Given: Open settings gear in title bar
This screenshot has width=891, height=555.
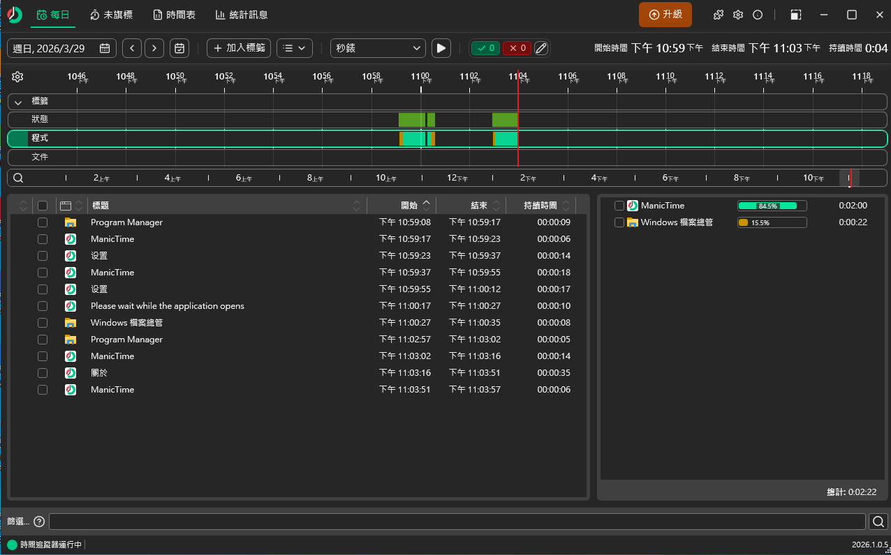Looking at the screenshot, I should tap(738, 15).
